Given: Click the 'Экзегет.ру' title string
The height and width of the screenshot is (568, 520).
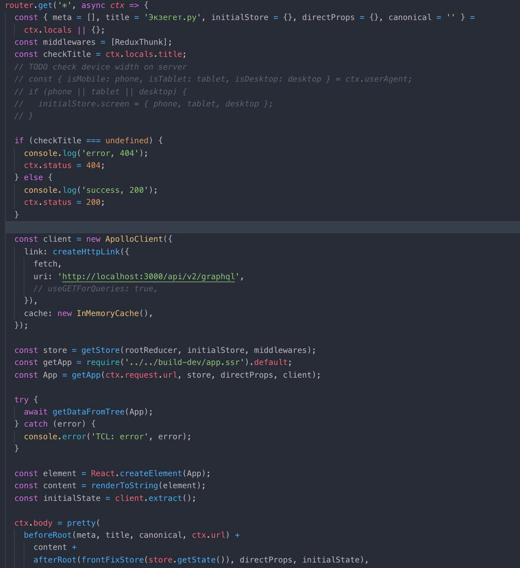Looking at the screenshot, I should point(173,17).
